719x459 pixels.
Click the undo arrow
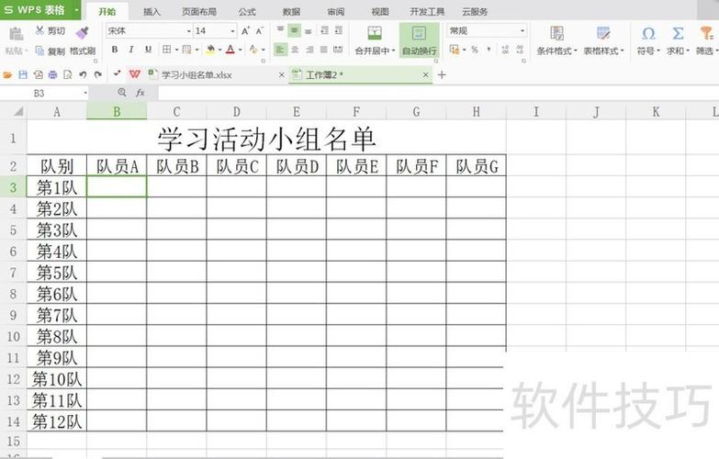[x=83, y=74]
